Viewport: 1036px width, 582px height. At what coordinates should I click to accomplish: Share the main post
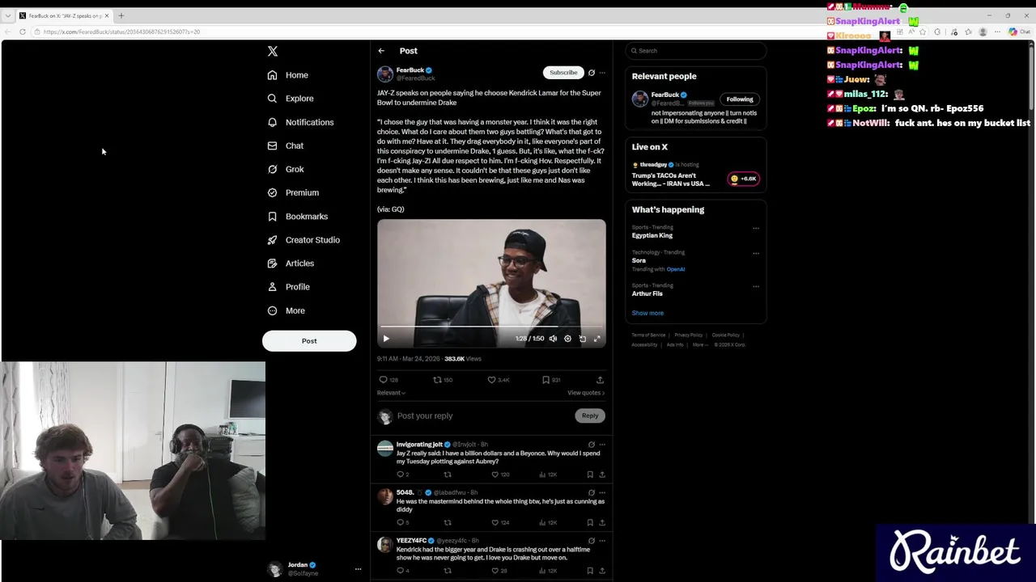click(600, 380)
